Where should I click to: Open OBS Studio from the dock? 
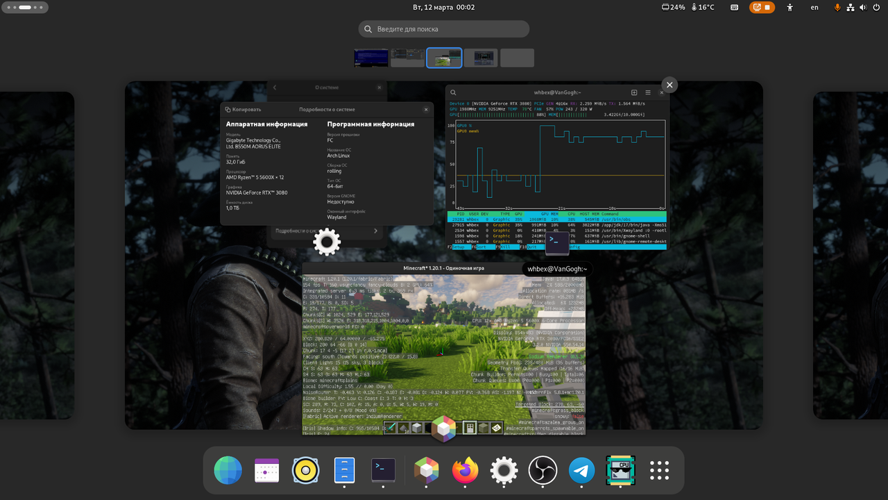(543, 470)
